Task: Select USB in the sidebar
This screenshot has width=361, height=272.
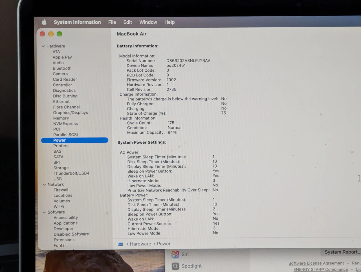Action: click(x=58, y=179)
